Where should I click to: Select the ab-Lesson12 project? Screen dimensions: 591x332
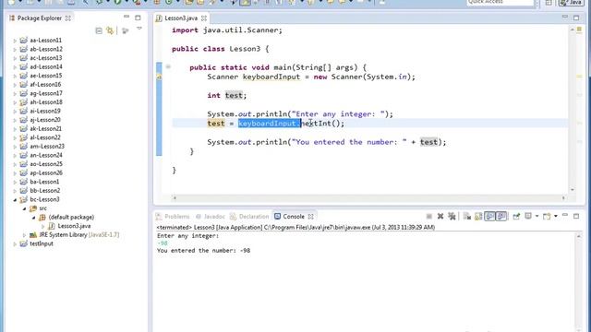click(46, 49)
